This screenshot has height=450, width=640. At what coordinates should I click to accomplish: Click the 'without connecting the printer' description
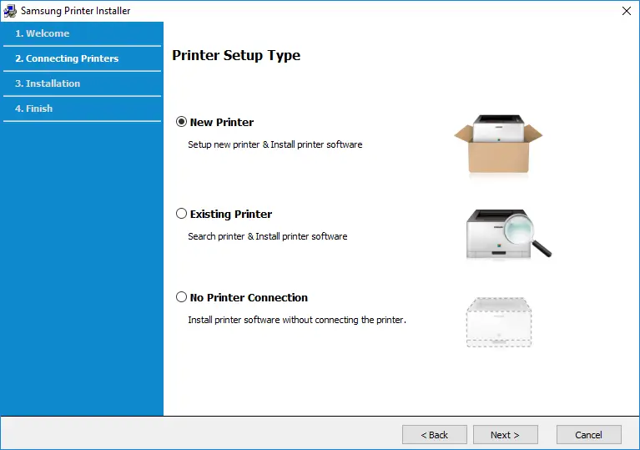[296, 320]
